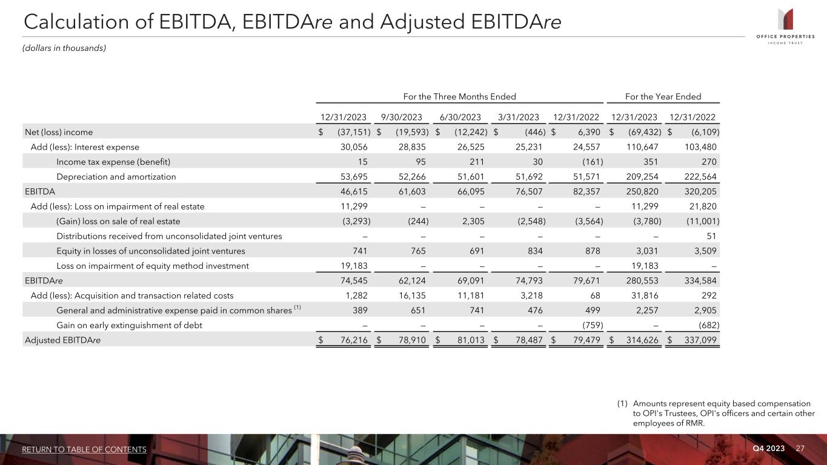Viewport: 827px width, 465px height.
Task: Click the page number 27
Action: (x=800, y=448)
